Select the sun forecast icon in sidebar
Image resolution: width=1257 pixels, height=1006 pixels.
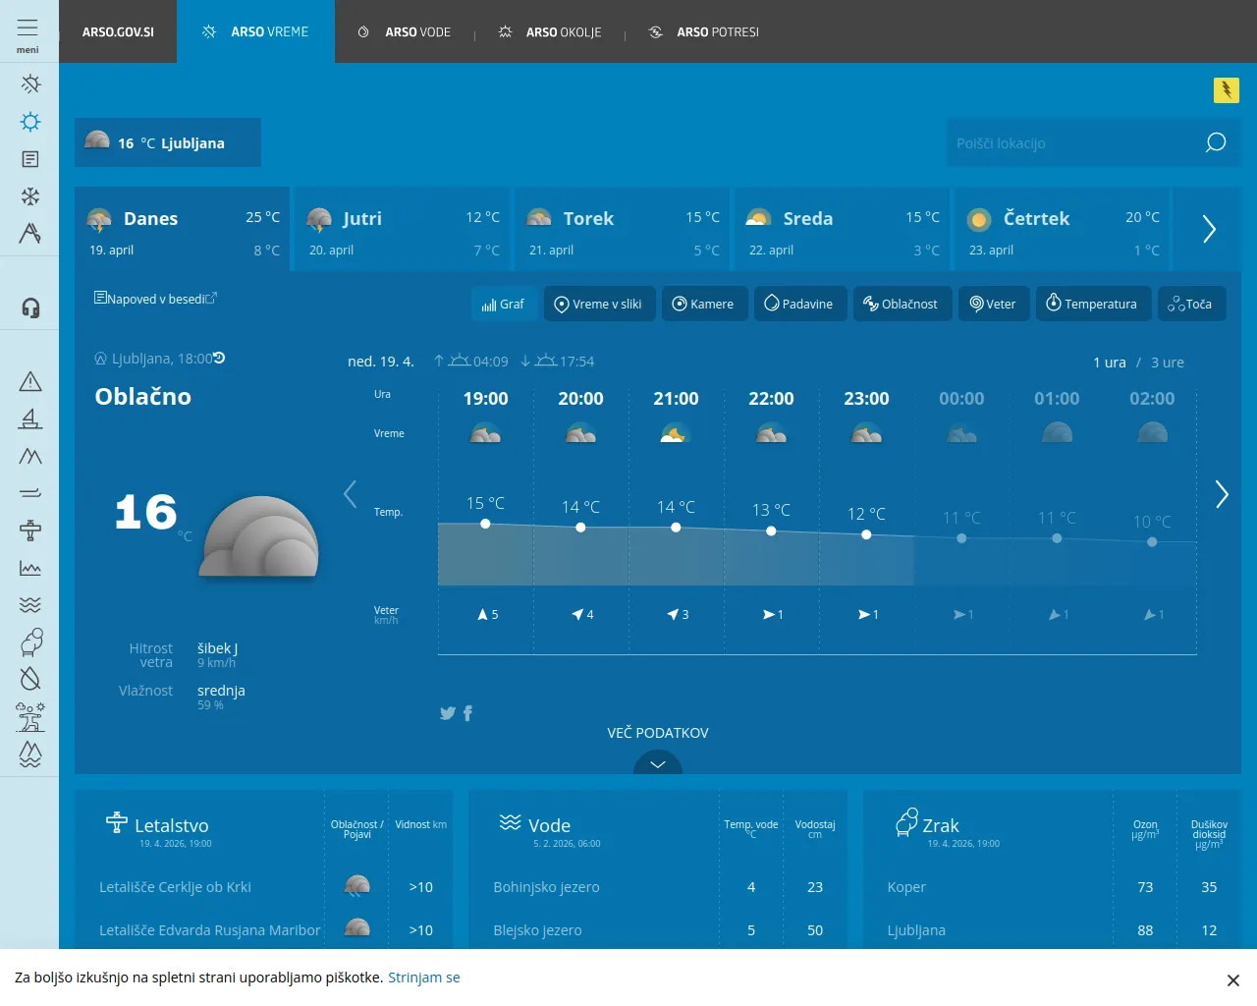tap(29, 121)
